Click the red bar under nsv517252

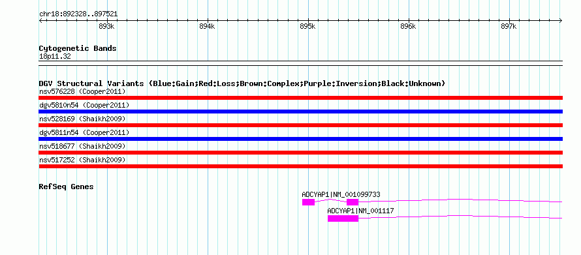pyautogui.click(x=301, y=166)
